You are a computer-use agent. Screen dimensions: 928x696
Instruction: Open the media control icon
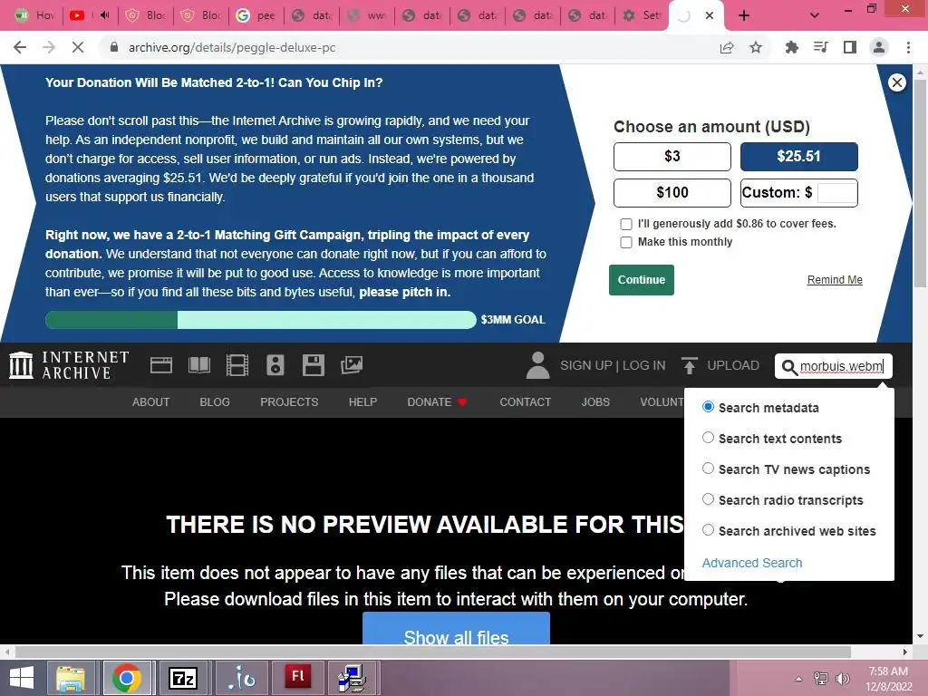821,47
